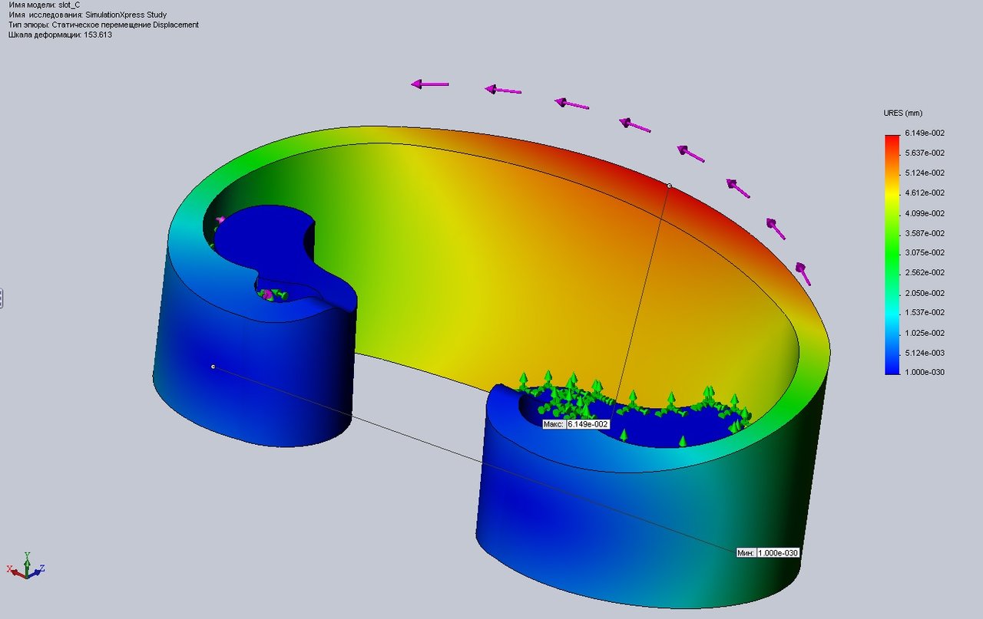Select legend value 4.612e-002
This screenshot has height=619, width=983.
coord(925,193)
